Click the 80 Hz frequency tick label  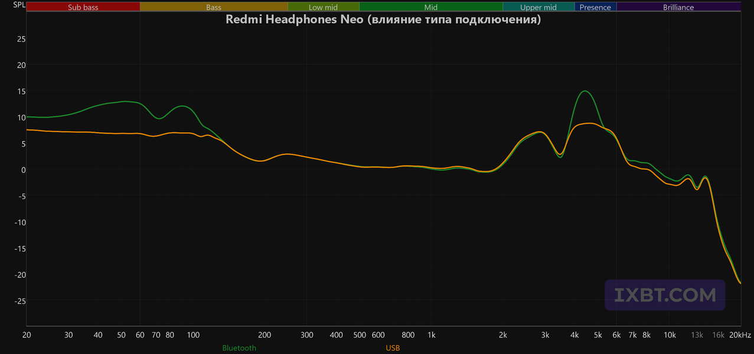click(x=170, y=335)
